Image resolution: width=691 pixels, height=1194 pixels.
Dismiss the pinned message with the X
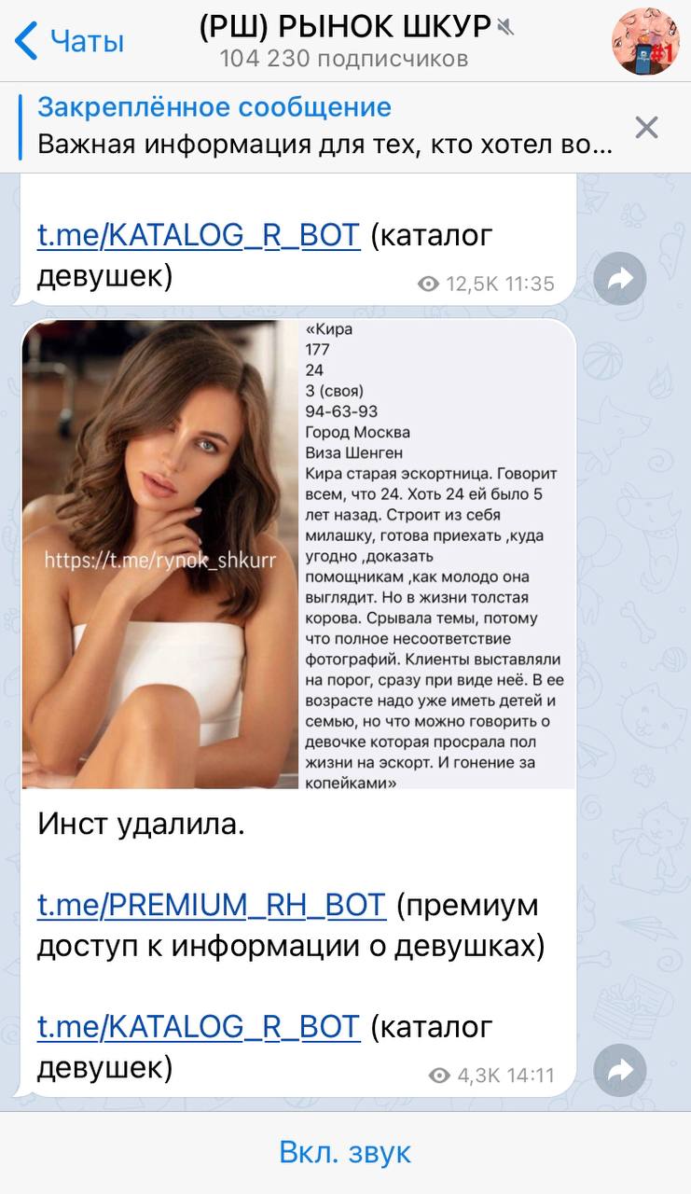[646, 127]
